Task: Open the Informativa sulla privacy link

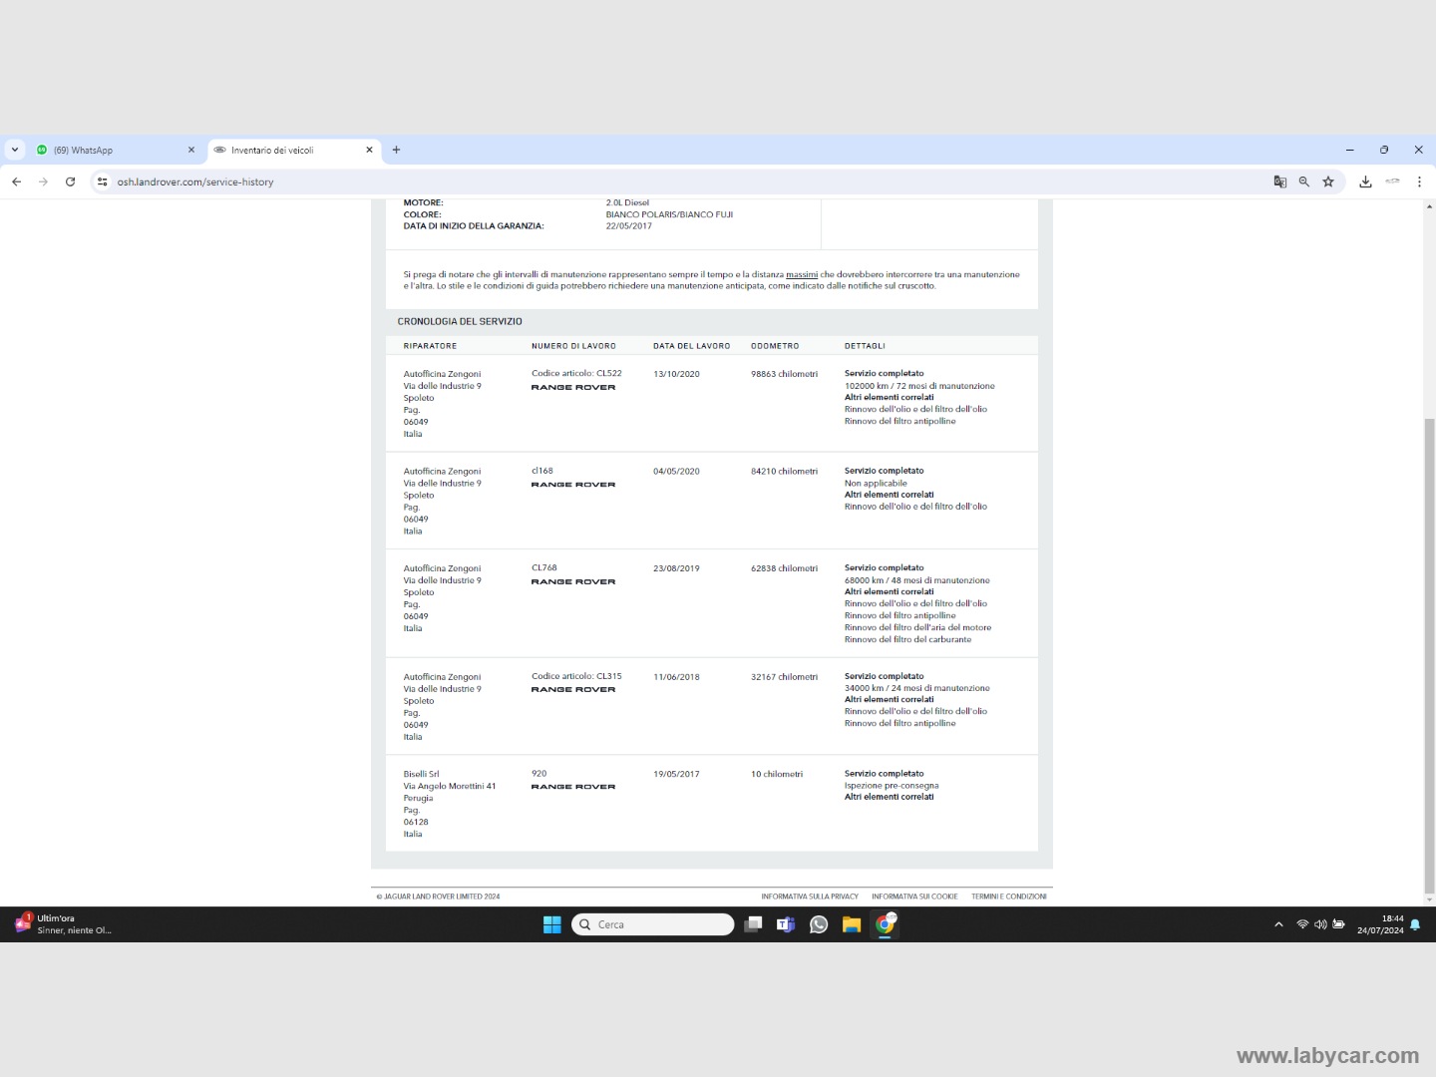Action: tap(809, 897)
